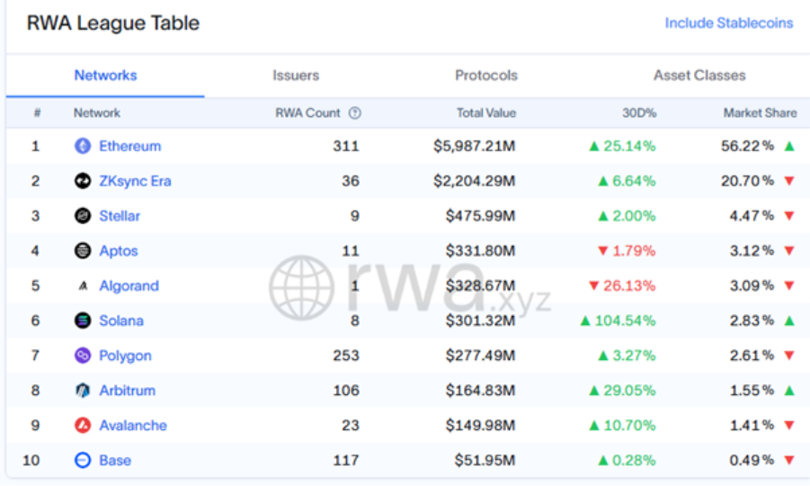Select the Networks tab

coord(105,76)
